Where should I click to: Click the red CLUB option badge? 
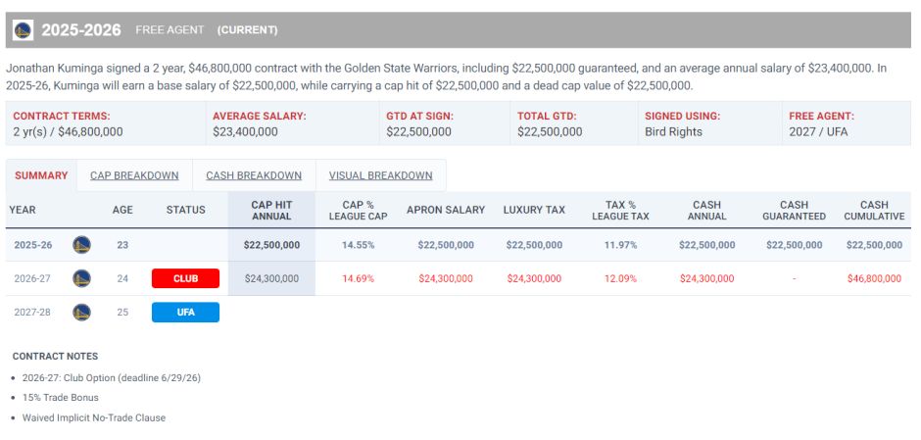point(185,278)
